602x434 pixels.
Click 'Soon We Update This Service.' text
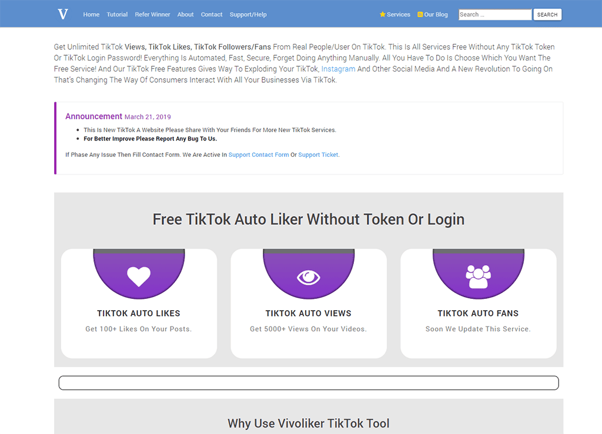point(478,329)
